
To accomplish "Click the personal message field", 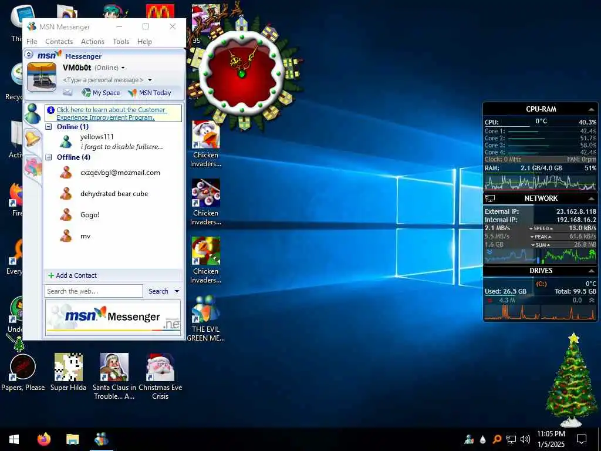I will coord(103,80).
